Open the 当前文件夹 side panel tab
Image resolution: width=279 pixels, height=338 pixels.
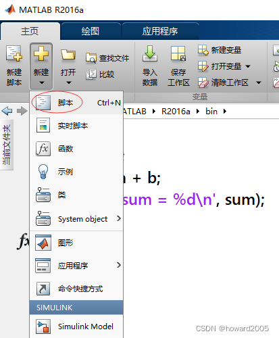click(7, 145)
